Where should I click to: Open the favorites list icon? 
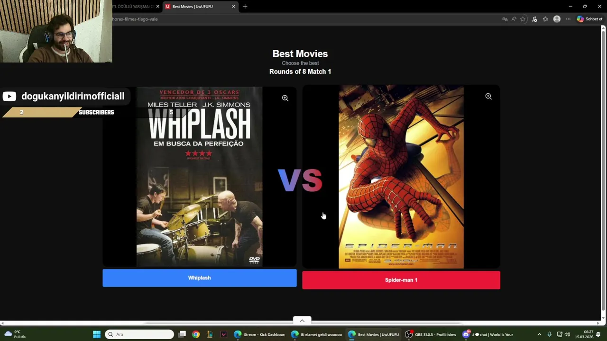click(545, 19)
